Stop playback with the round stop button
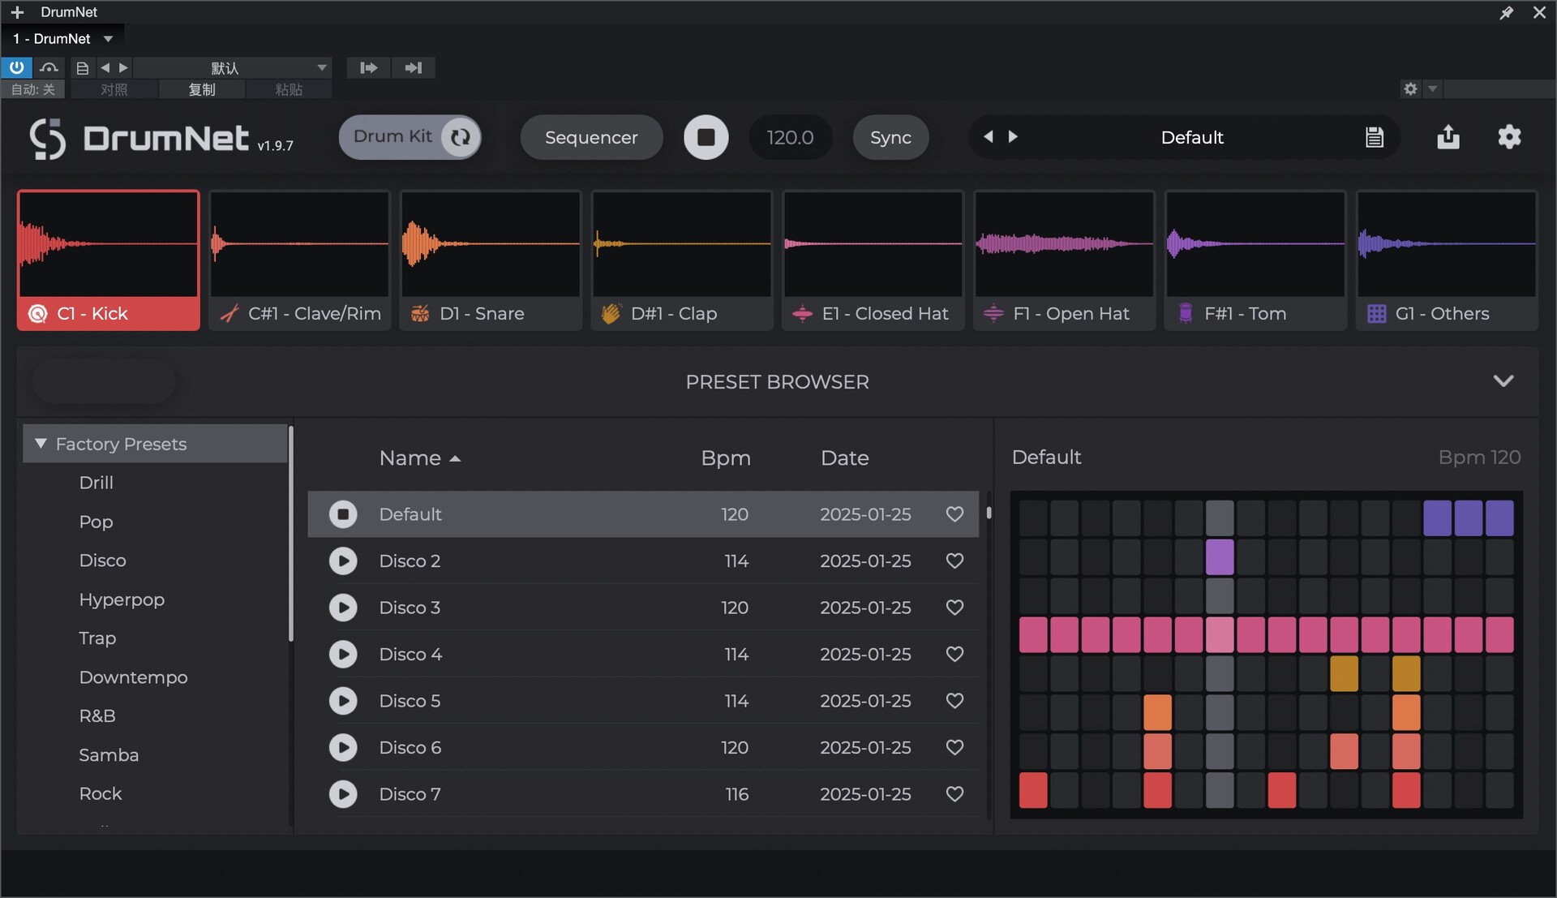 pos(706,137)
